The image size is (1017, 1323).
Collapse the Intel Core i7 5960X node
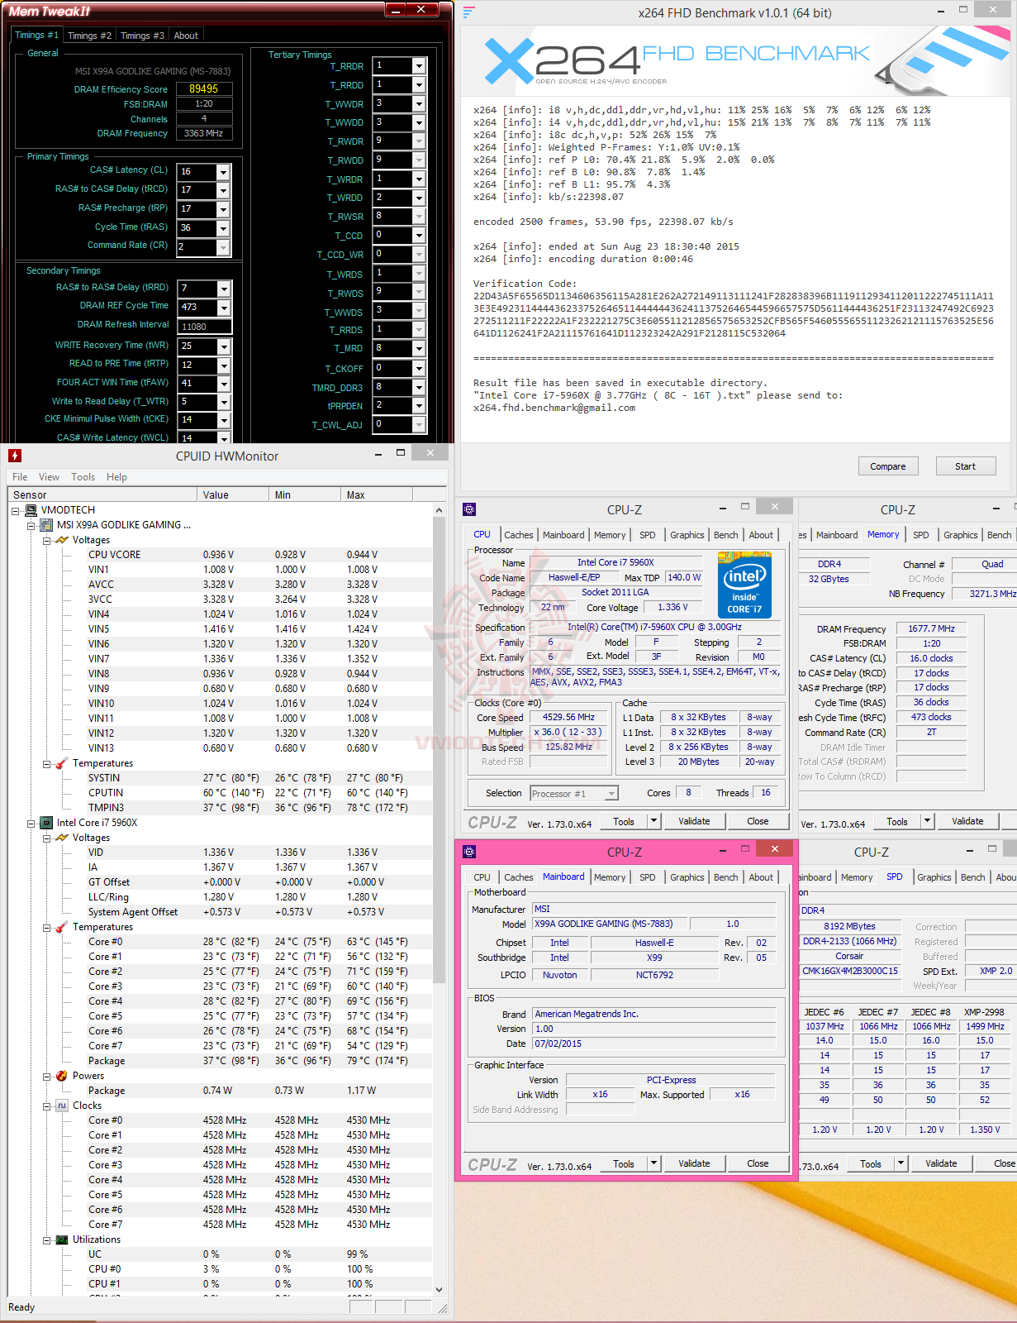pyautogui.click(x=31, y=824)
